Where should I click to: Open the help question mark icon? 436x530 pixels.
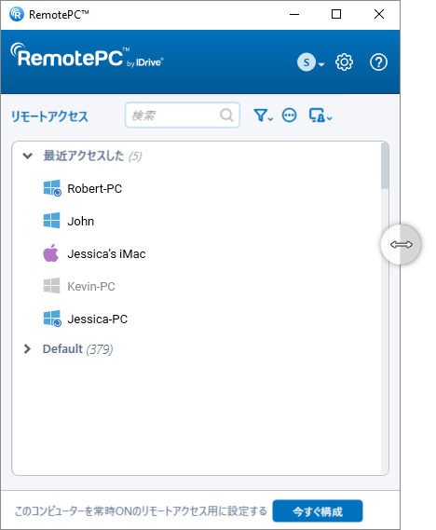(x=378, y=62)
